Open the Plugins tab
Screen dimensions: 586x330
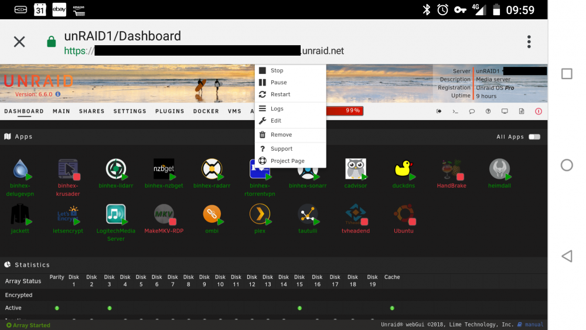(170, 111)
